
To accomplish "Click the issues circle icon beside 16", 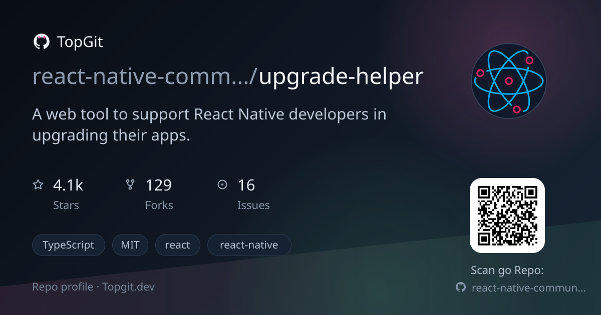I will click(x=222, y=185).
